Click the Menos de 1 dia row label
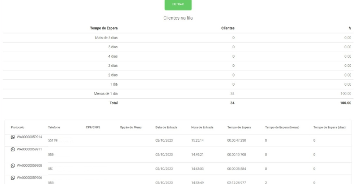The width and height of the screenshot is (354, 184). (105, 93)
